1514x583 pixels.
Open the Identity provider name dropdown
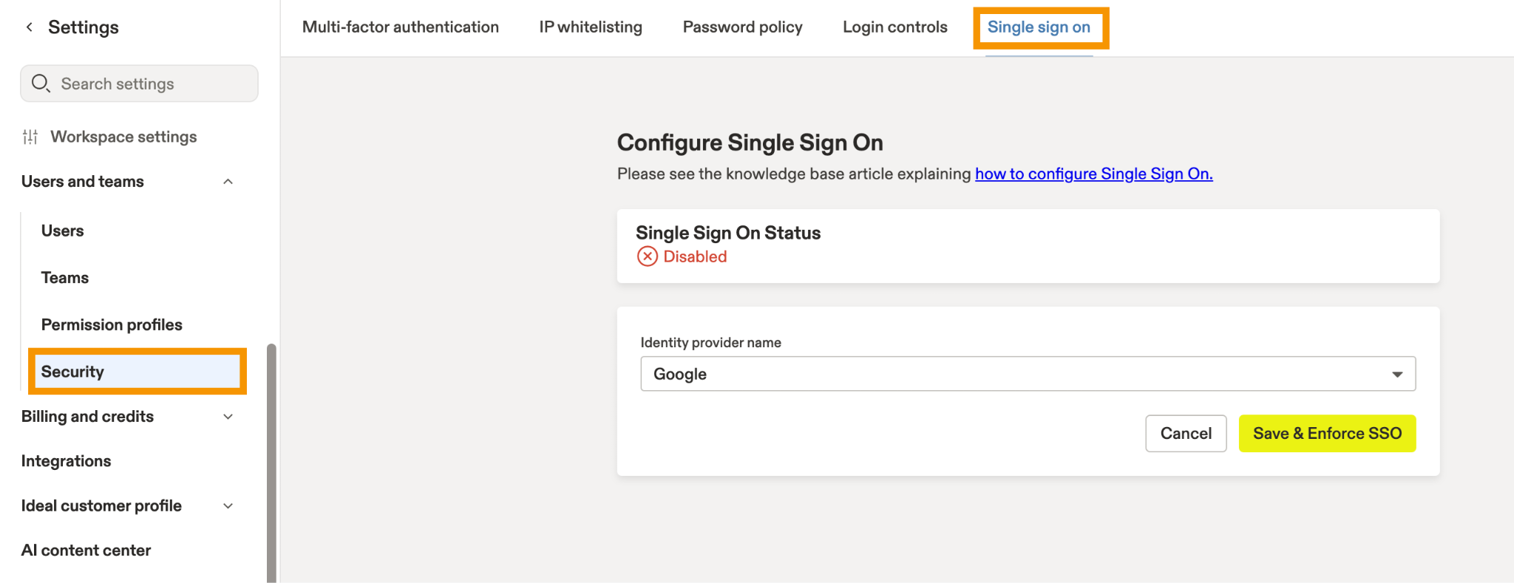(x=1028, y=374)
